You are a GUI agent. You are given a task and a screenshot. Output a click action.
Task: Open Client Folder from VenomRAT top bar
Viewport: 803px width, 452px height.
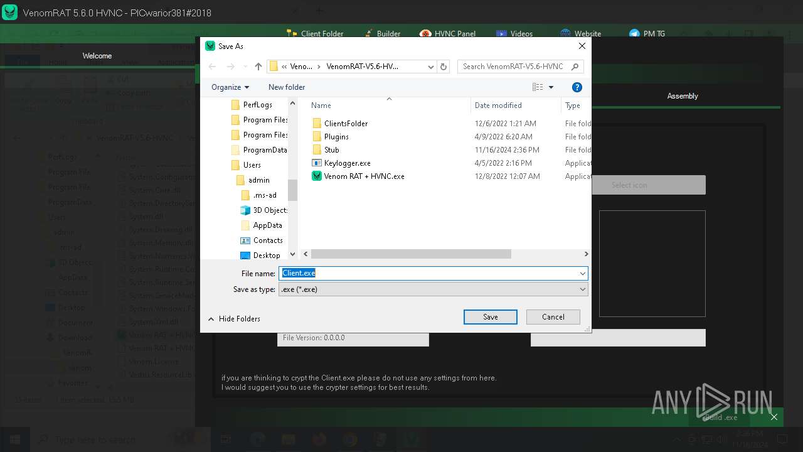[x=315, y=34]
